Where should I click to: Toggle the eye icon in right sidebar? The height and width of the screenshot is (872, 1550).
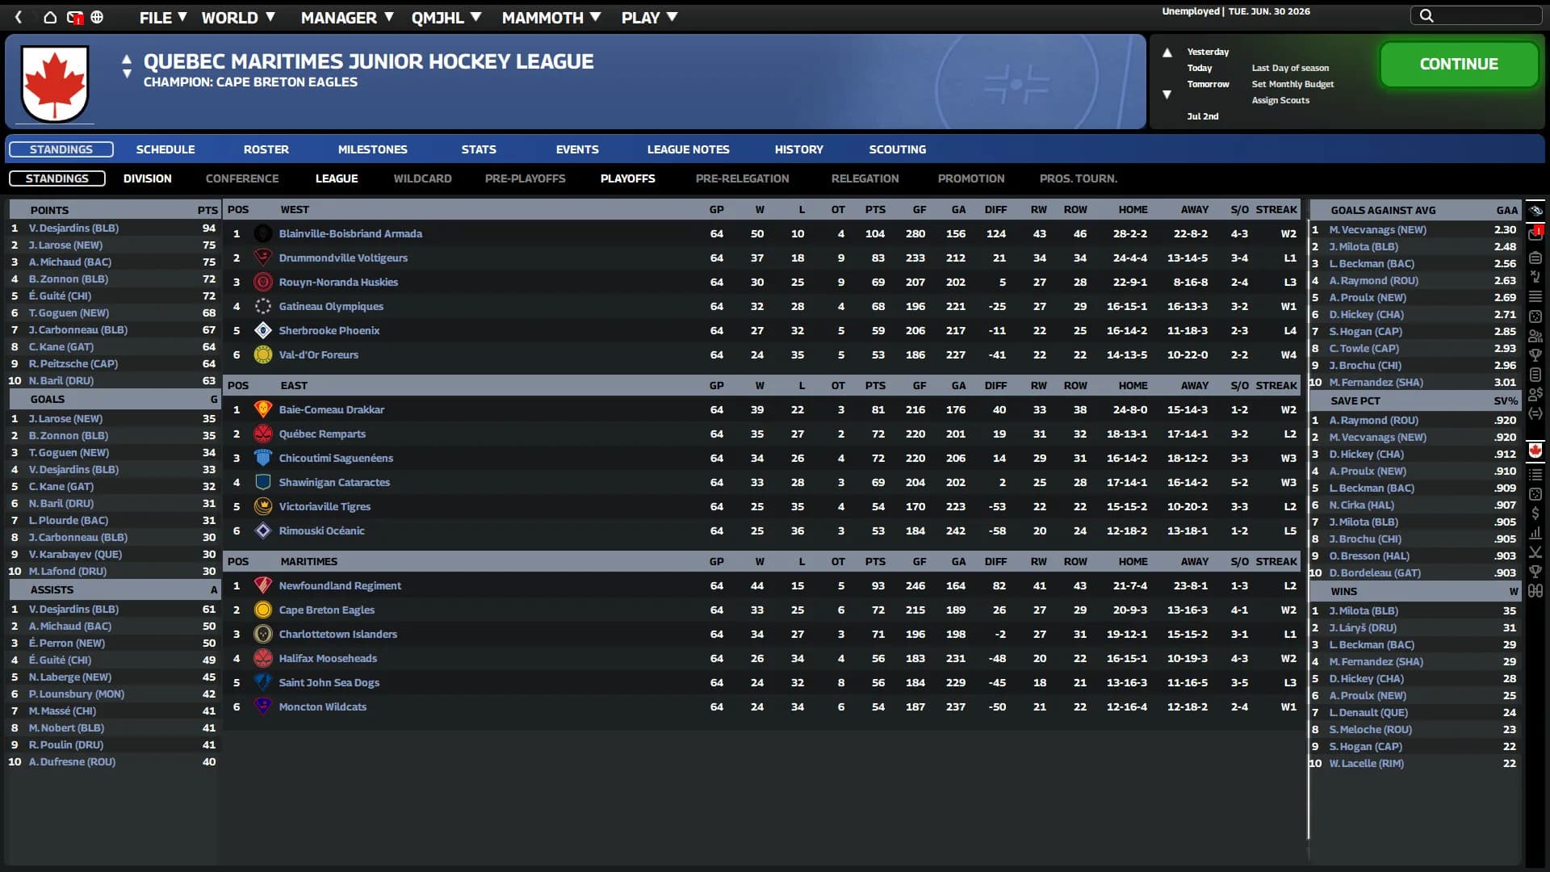pyautogui.click(x=1535, y=210)
